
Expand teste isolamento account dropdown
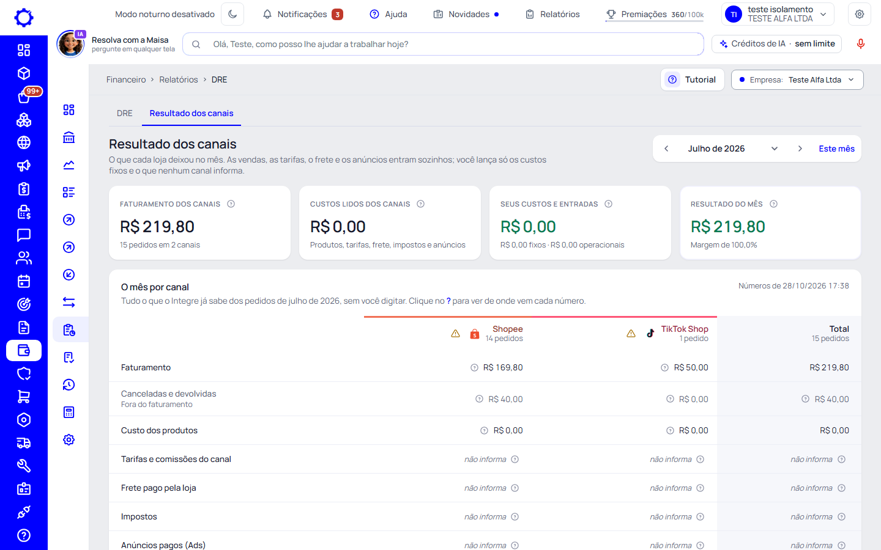(x=778, y=14)
